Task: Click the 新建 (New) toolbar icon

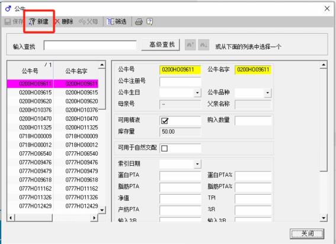Action: click(x=39, y=21)
